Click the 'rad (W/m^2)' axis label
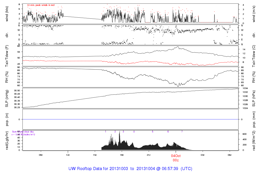Viewport: 261px width, 179px height. pos(254,141)
